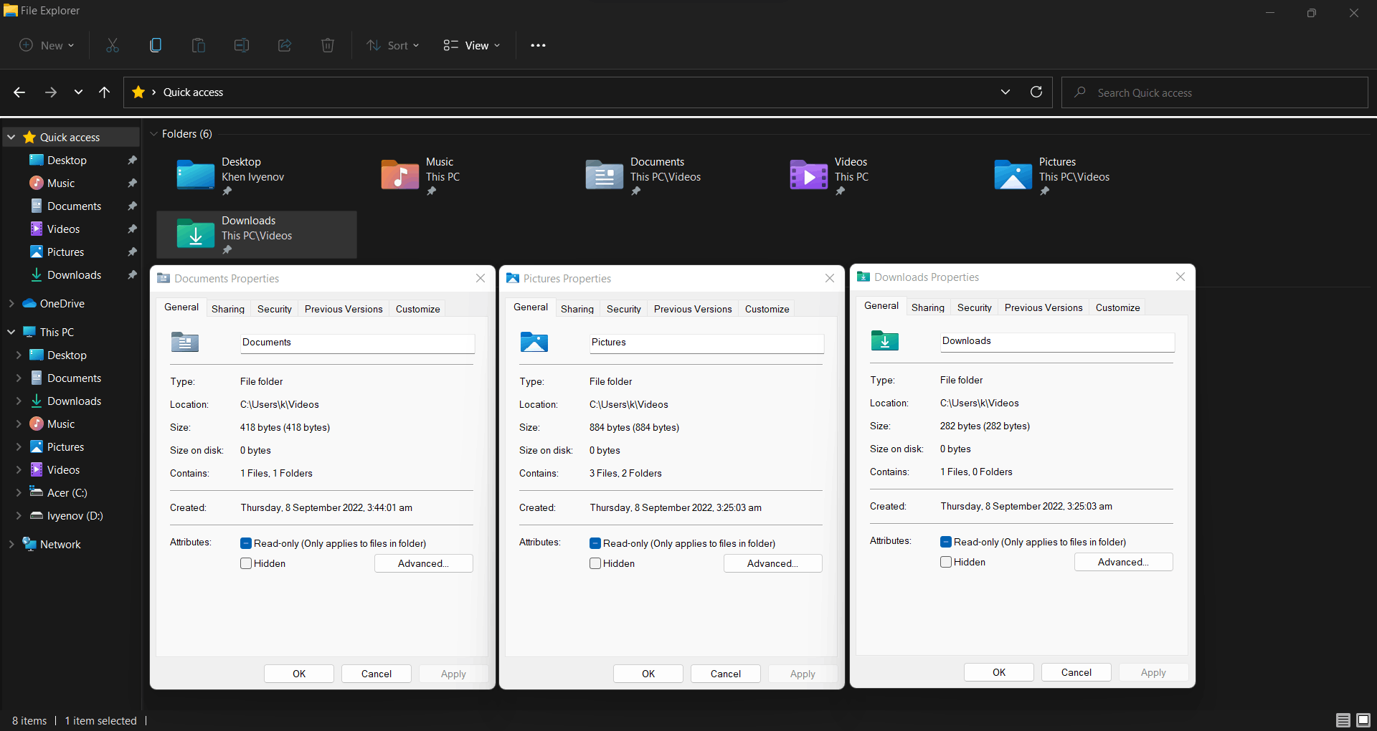This screenshot has width=1377, height=731.
Task: Click the Paste clipboard icon
Action: click(x=199, y=45)
